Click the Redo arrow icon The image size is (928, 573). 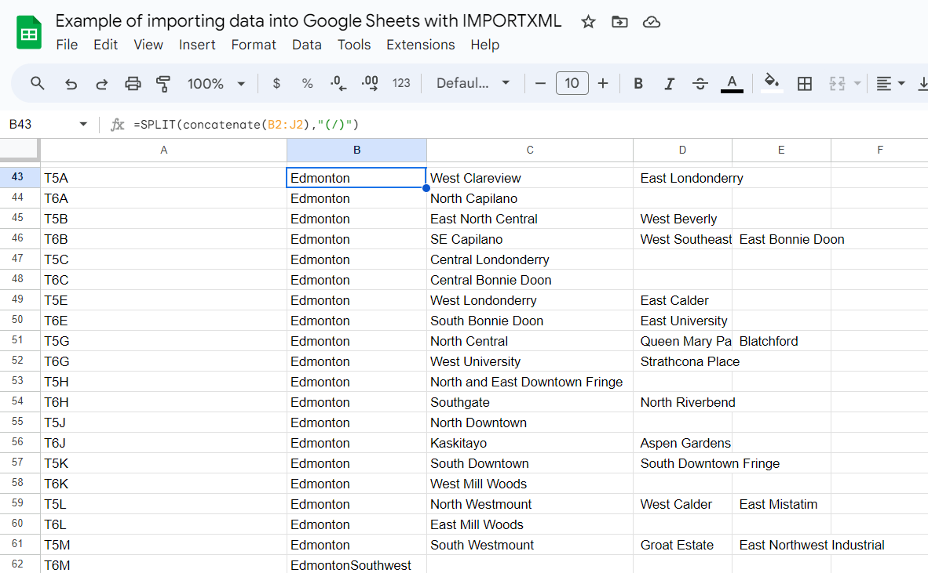coord(101,84)
